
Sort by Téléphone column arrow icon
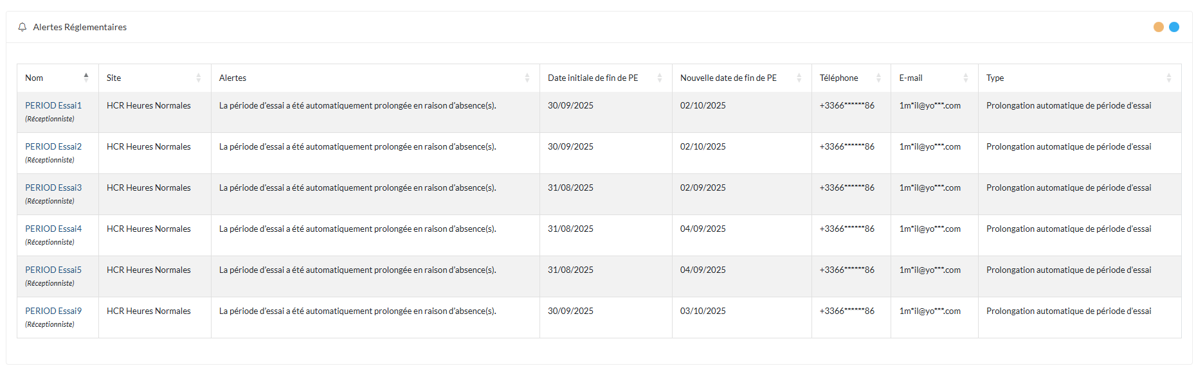[x=879, y=78]
